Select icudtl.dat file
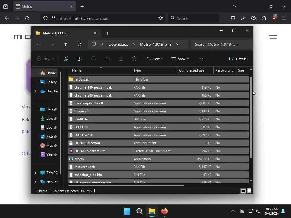The image size is (291, 218). click(158, 119)
